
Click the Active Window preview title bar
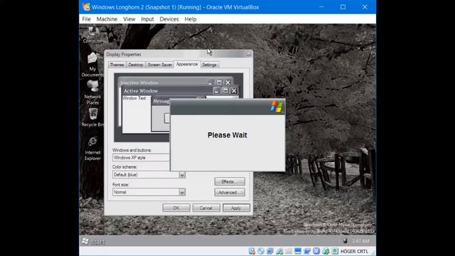point(180,91)
